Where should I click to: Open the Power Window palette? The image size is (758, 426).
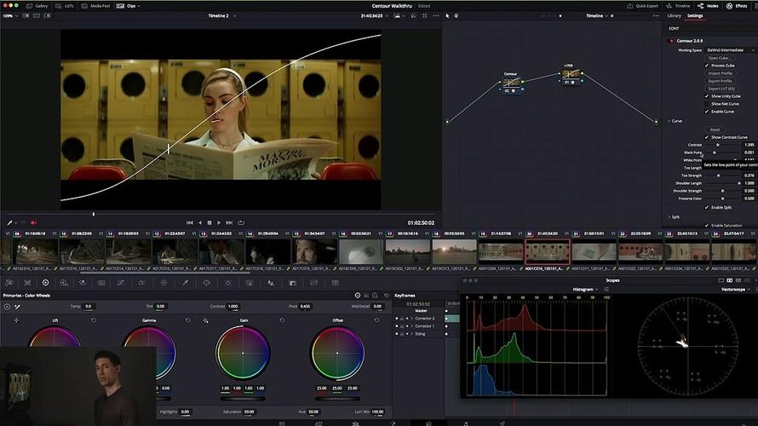[206, 283]
